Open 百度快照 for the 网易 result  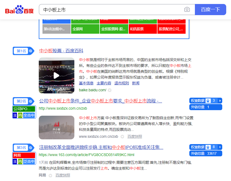click(63, 175)
